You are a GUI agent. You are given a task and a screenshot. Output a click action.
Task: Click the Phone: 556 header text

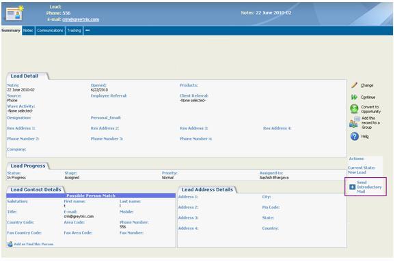coord(59,13)
